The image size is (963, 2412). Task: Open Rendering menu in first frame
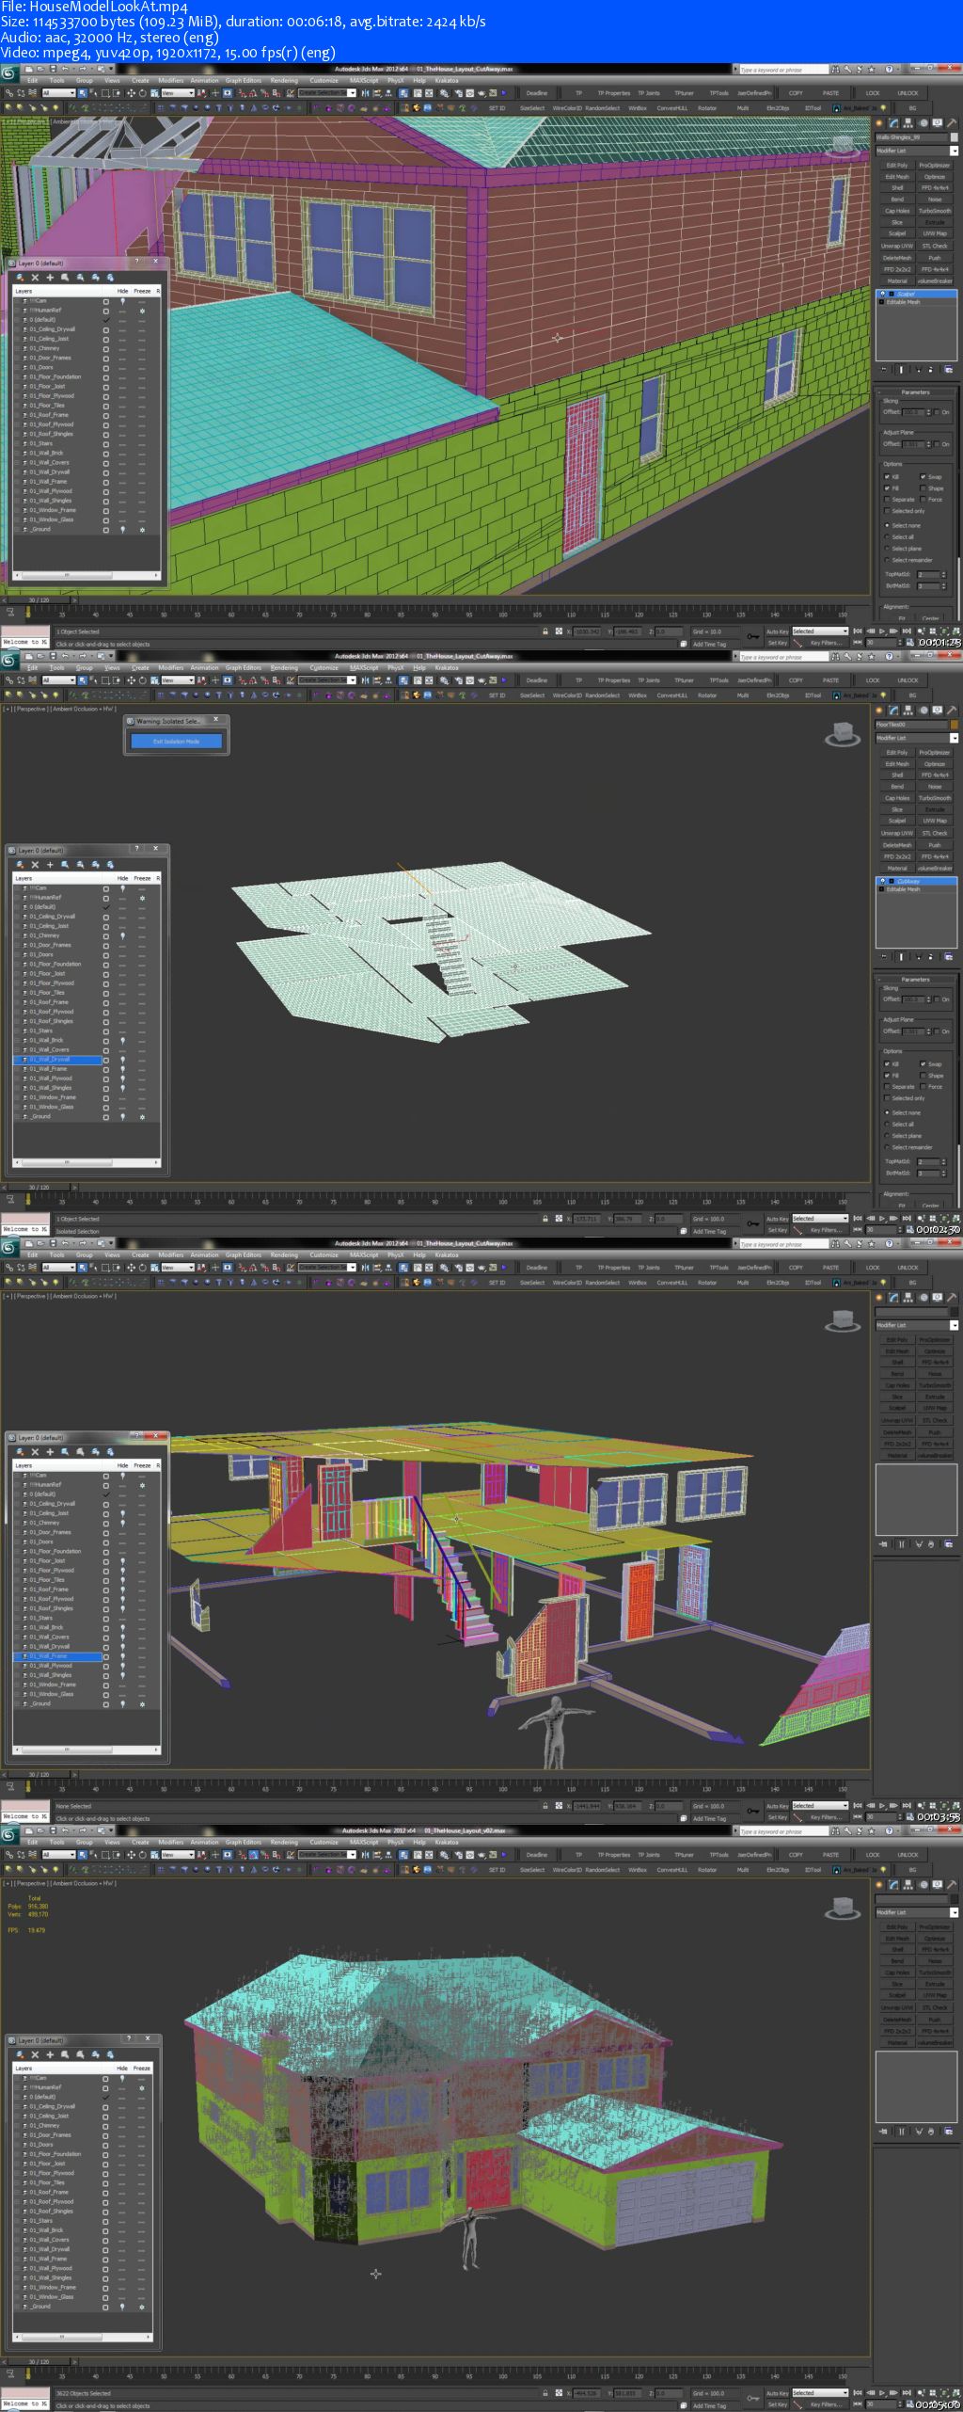tap(284, 81)
